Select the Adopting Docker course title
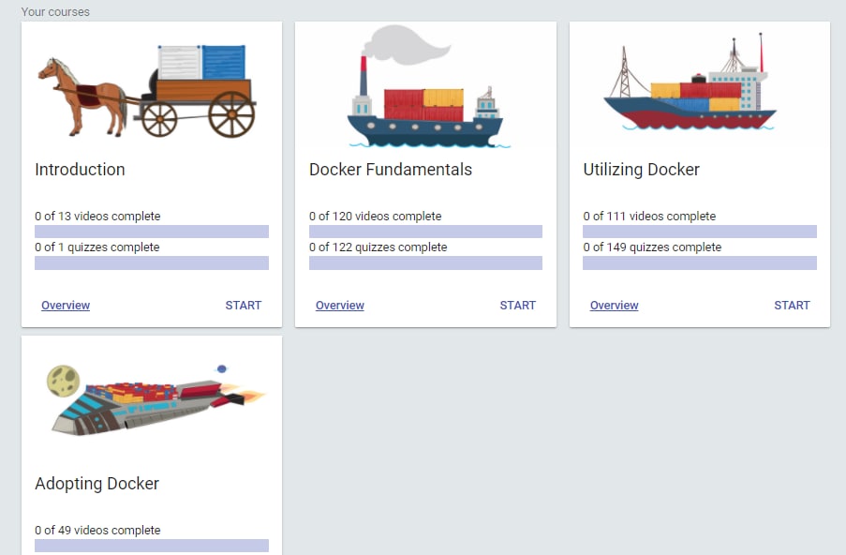Screen dimensions: 846x555 (97, 484)
